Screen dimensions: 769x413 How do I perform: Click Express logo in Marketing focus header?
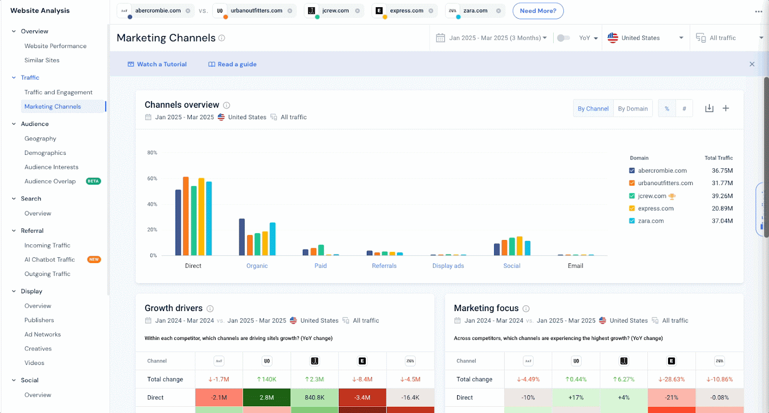point(671,361)
